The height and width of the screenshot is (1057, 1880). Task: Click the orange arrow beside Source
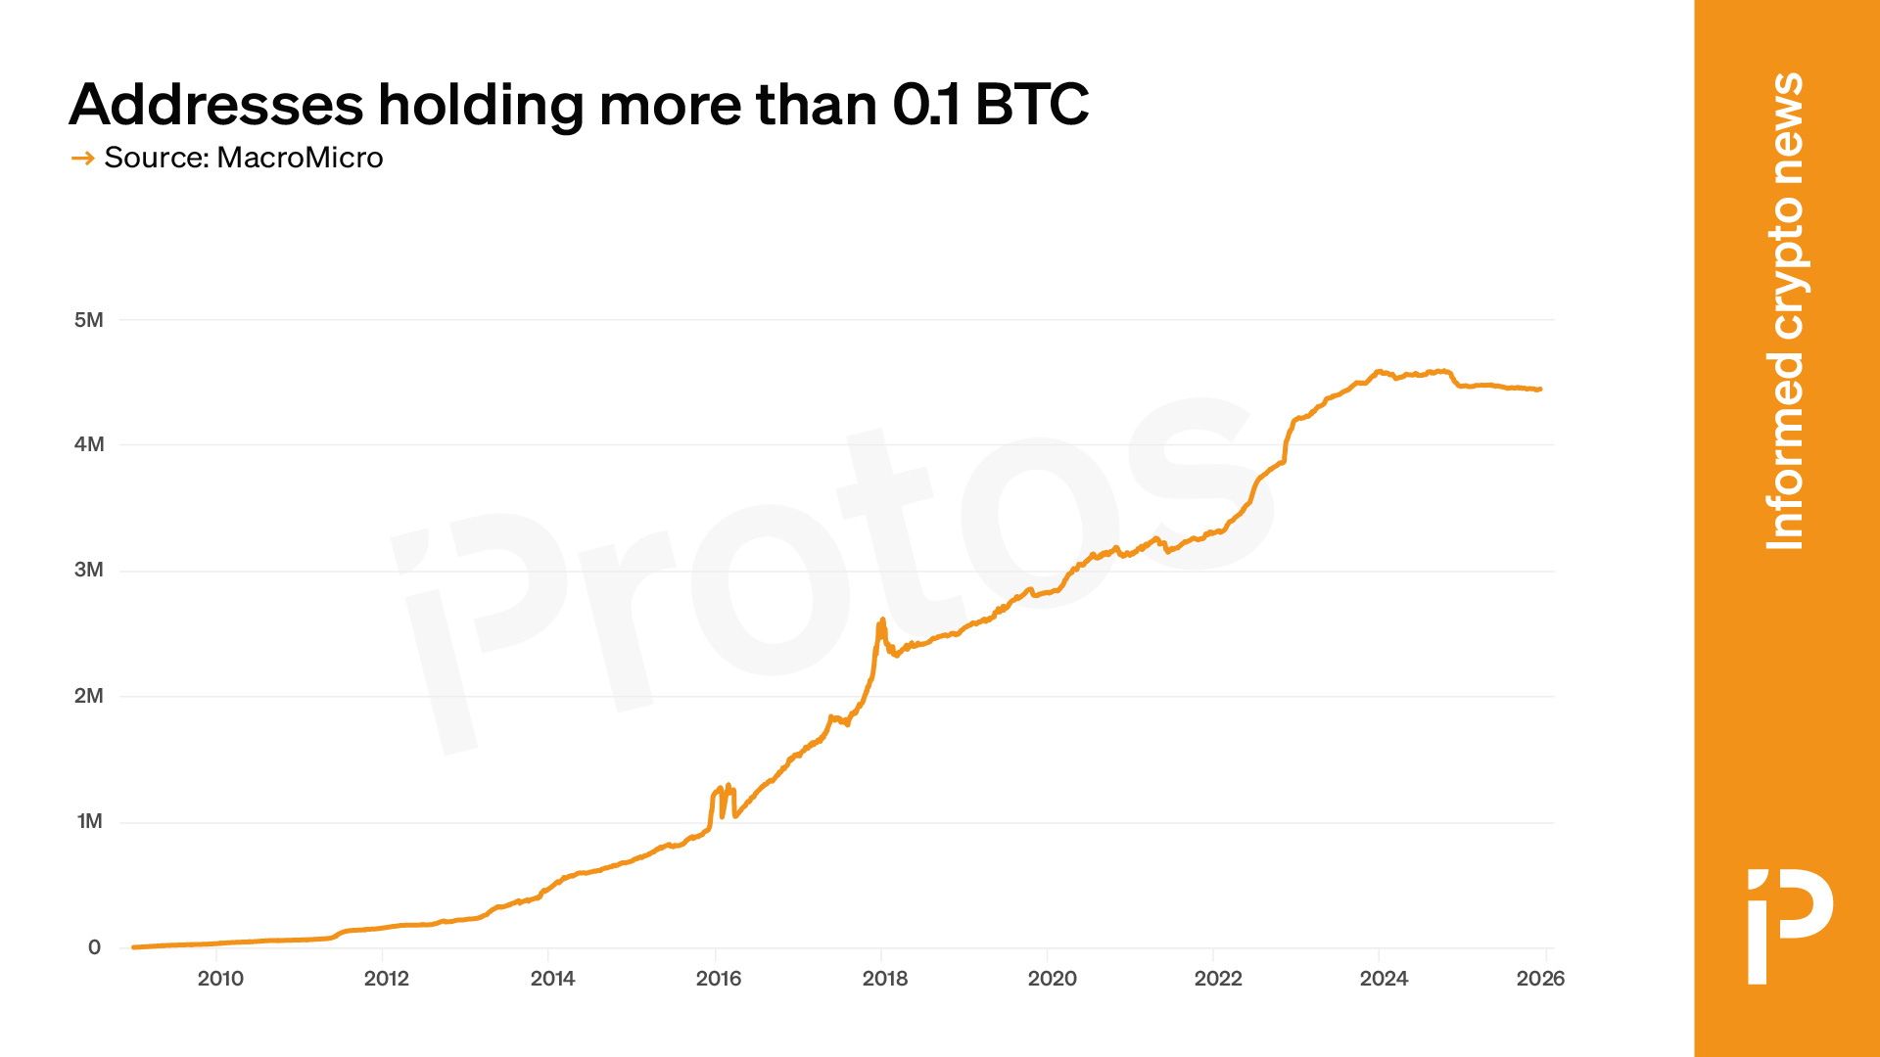click(x=83, y=159)
